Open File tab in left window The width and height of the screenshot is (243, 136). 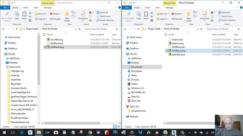[5, 8]
